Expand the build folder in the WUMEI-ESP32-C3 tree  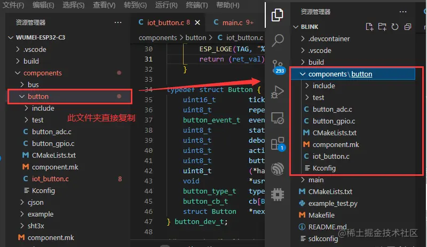pyautogui.click(x=68, y=61)
